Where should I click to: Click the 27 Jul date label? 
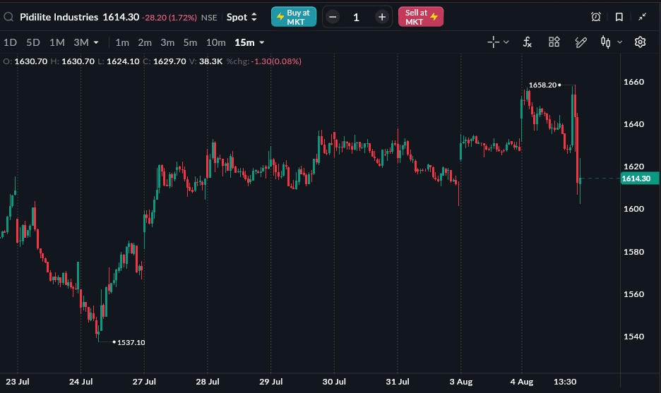click(x=144, y=382)
